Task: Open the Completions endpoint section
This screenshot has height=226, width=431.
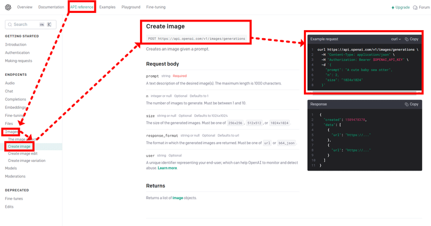Action: point(16,100)
